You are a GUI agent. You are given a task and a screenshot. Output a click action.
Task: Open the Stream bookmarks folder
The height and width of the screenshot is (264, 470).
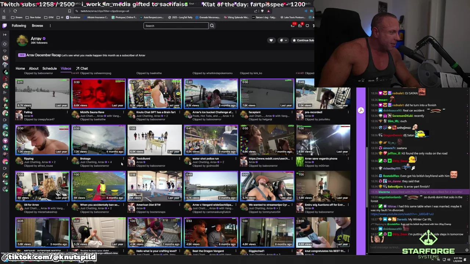(x=17, y=17)
